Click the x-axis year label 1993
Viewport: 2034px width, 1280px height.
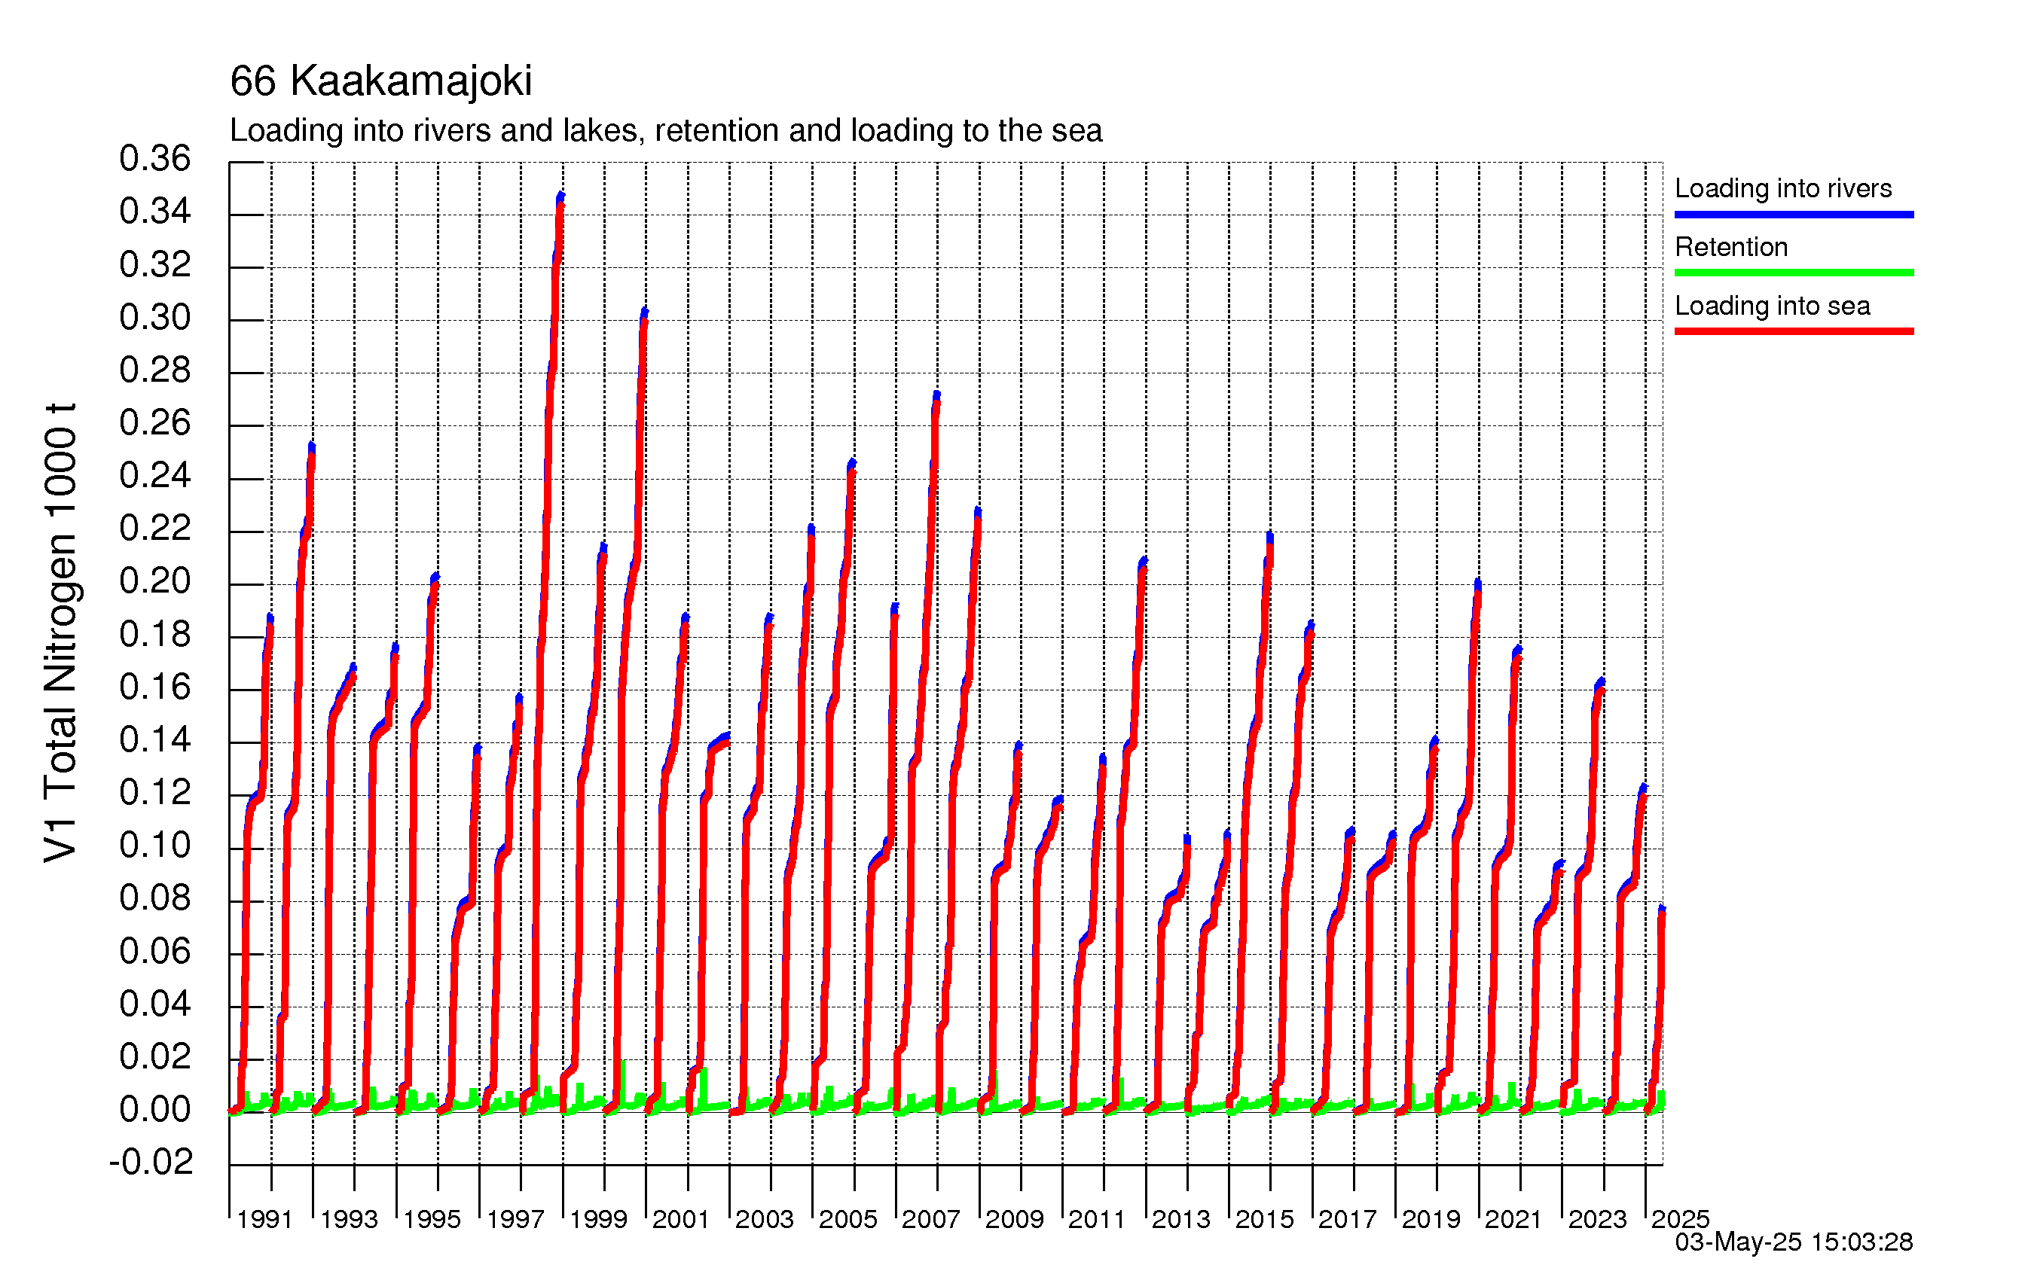pyautogui.click(x=349, y=1219)
